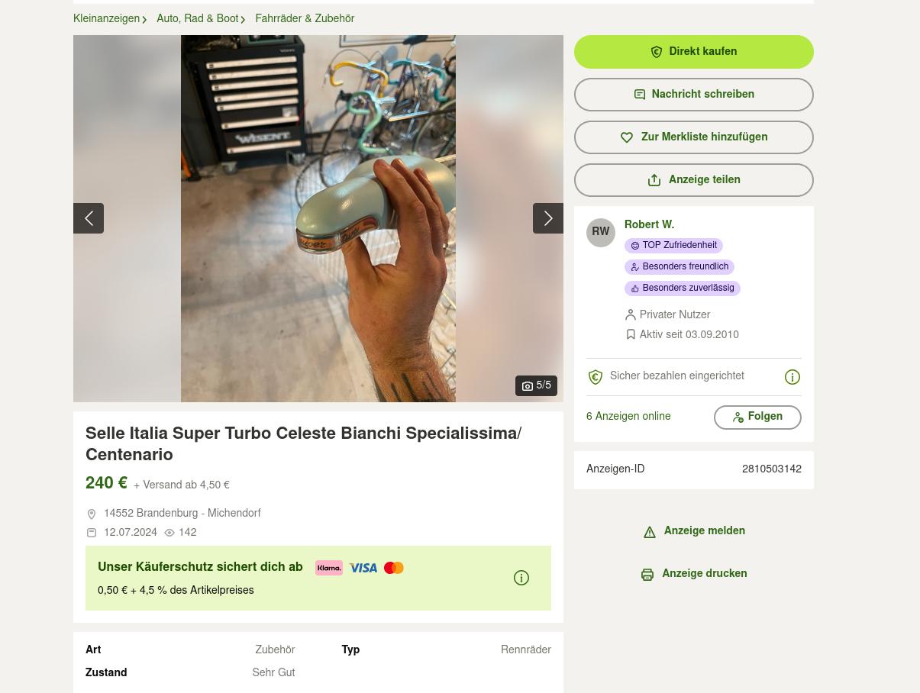The height and width of the screenshot is (693, 920).
Task: Open the Sicher bezahlen info icon
Action: pos(792,377)
